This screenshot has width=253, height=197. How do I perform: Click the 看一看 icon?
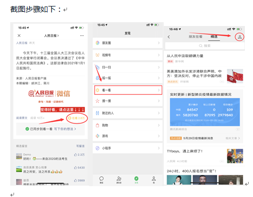(x=97, y=90)
